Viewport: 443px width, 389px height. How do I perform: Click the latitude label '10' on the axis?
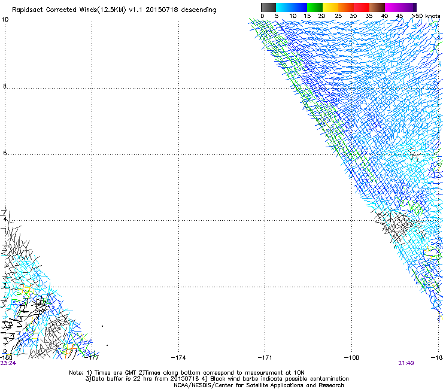point(5,20)
